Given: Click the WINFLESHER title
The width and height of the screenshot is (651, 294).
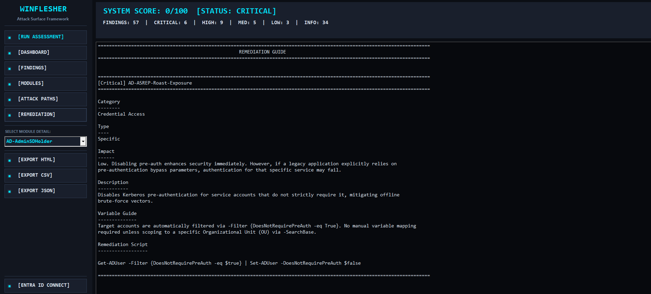Looking at the screenshot, I should (x=43, y=9).
